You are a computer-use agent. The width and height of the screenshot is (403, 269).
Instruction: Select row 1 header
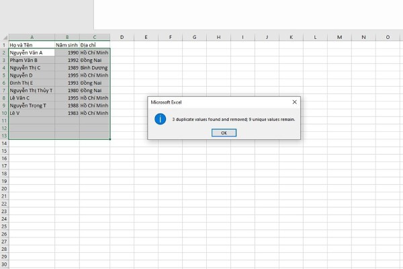[4, 44]
